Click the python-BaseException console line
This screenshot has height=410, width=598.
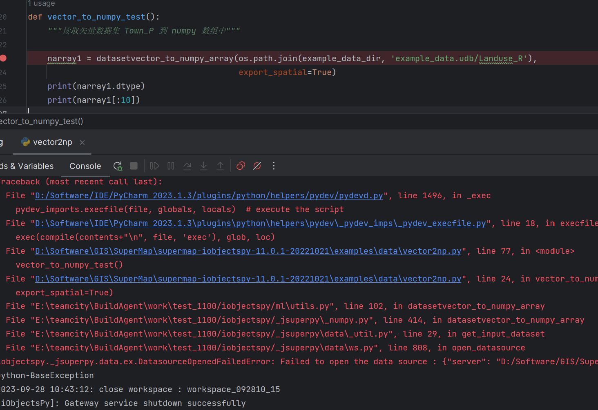tap(47, 376)
